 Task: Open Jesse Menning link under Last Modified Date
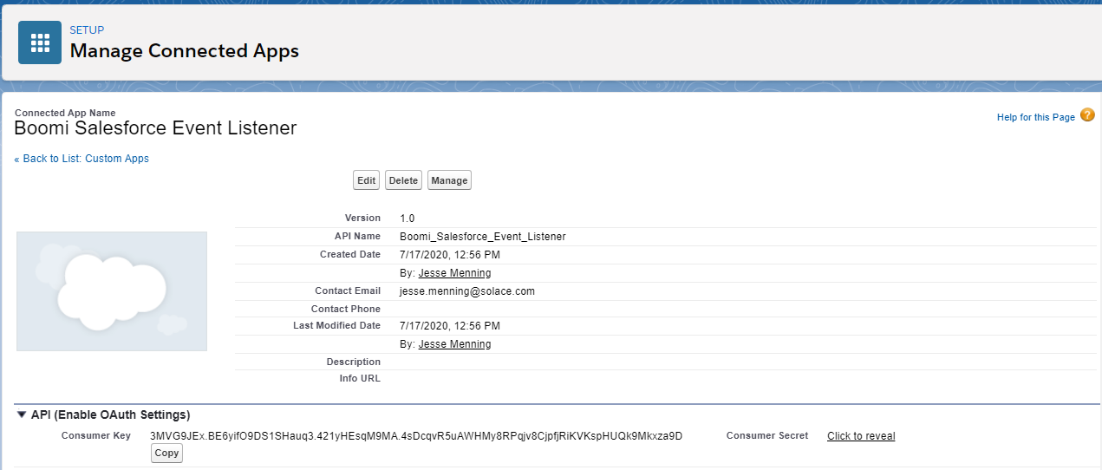tap(454, 344)
